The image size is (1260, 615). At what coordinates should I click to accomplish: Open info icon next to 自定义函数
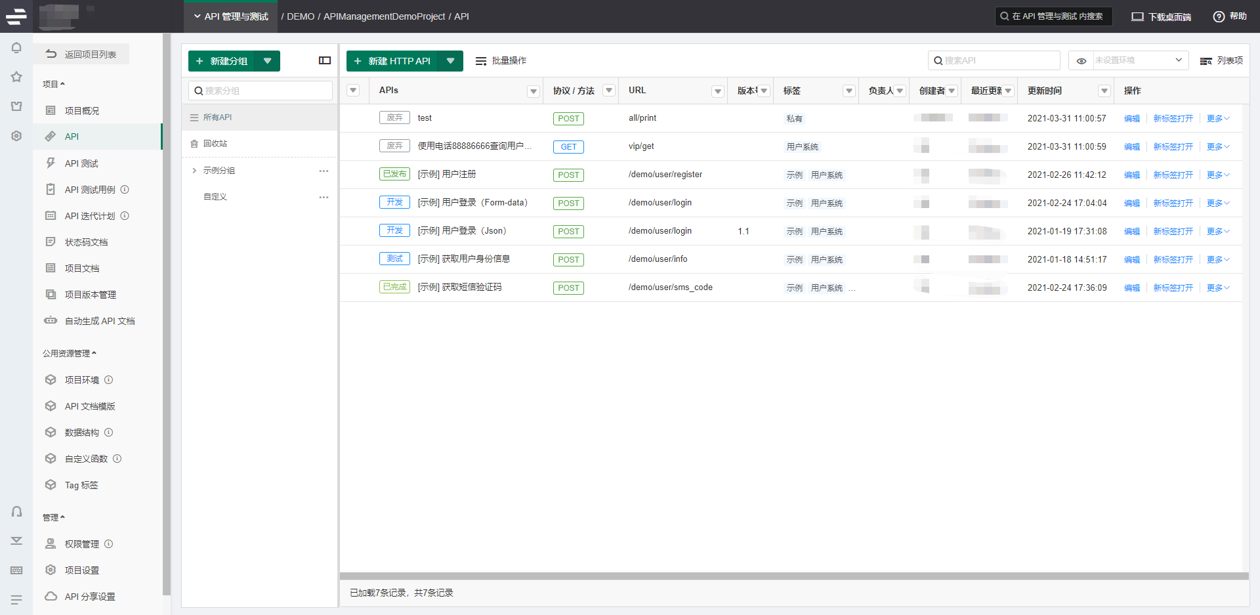point(117,458)
